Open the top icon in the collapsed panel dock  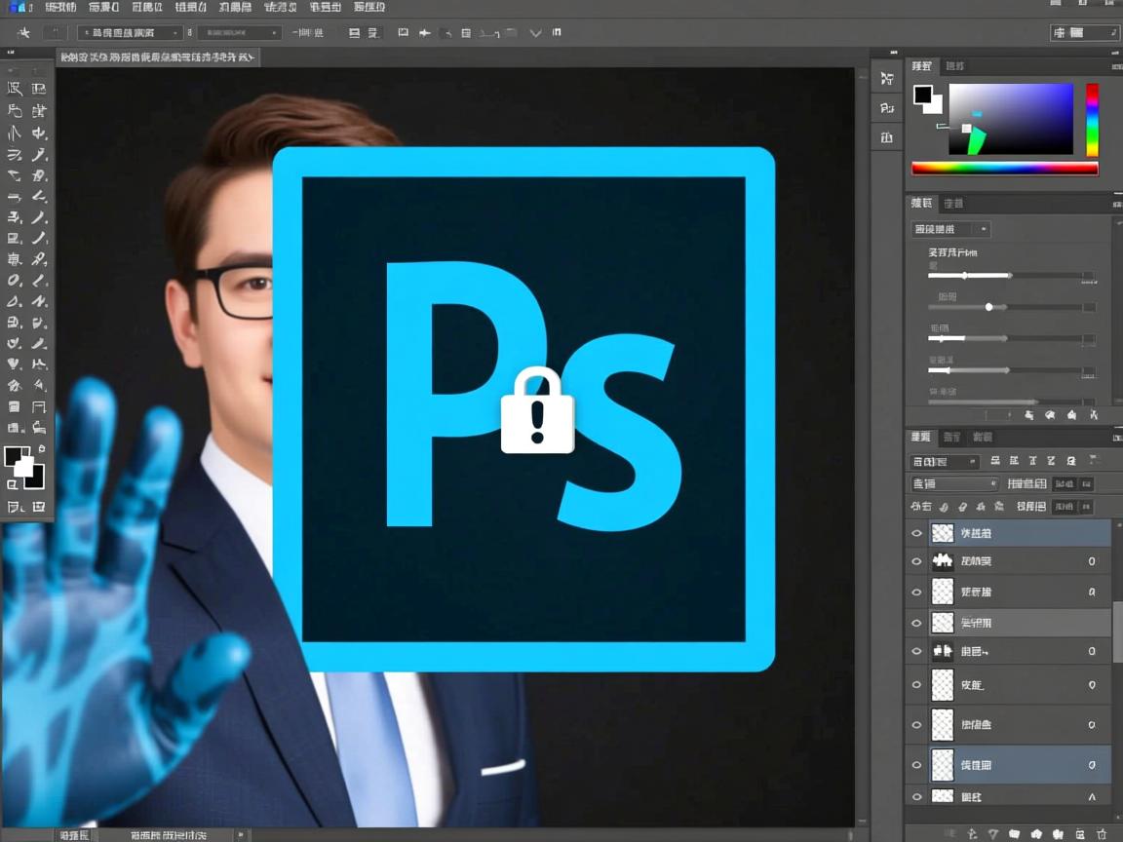tap(886, 79)
